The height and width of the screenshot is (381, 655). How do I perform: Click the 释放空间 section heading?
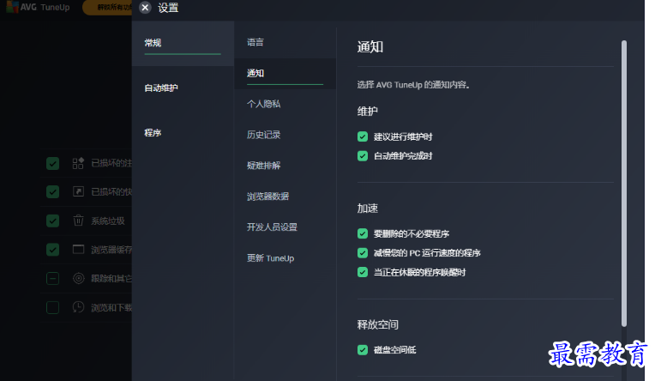coord(377,324)
